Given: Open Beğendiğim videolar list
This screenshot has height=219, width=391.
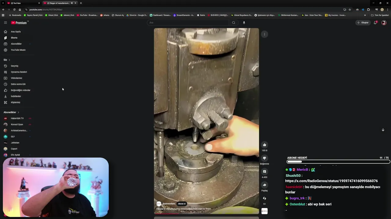Looking at the screenshot, I should point(20,90).
